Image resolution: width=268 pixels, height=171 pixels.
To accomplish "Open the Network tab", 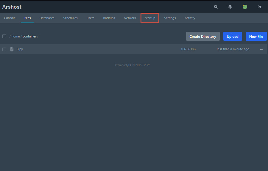I will (x=130, y=18).
